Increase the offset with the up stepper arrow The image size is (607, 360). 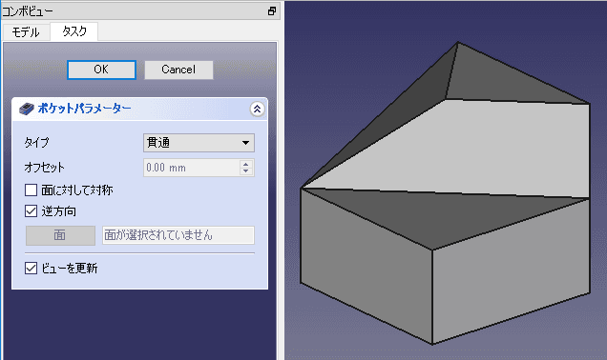coord(246,164)
